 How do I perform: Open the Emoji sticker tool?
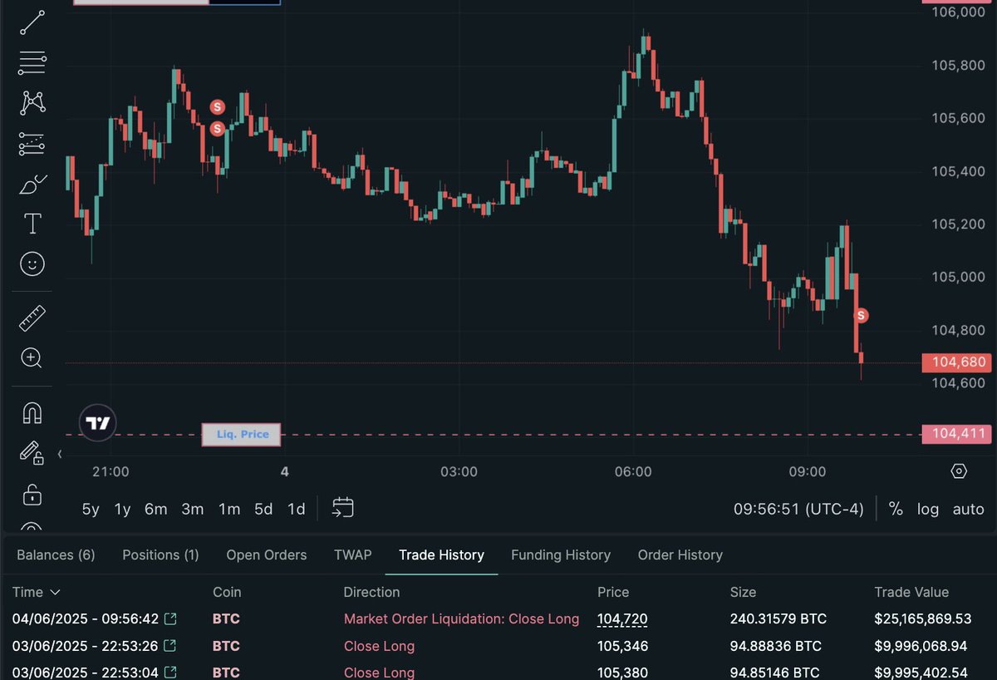32,264
